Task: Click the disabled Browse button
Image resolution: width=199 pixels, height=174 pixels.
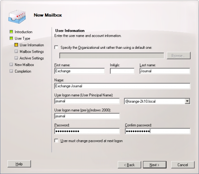Action: click(179, 55)
